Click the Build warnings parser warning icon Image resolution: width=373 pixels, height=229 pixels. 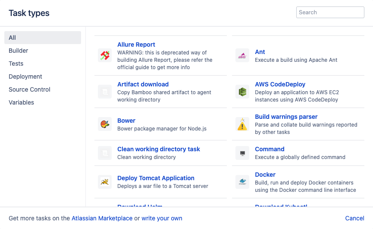pyautogui.click(x=242, y=124)
